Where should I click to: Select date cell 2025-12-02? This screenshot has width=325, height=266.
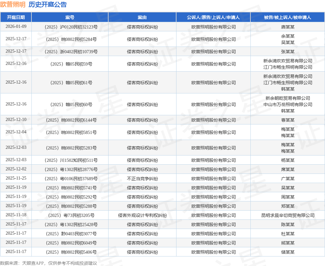(x=16, y=169)
